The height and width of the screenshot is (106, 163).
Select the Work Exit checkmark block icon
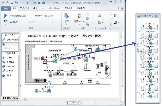[x=4, y=71]
